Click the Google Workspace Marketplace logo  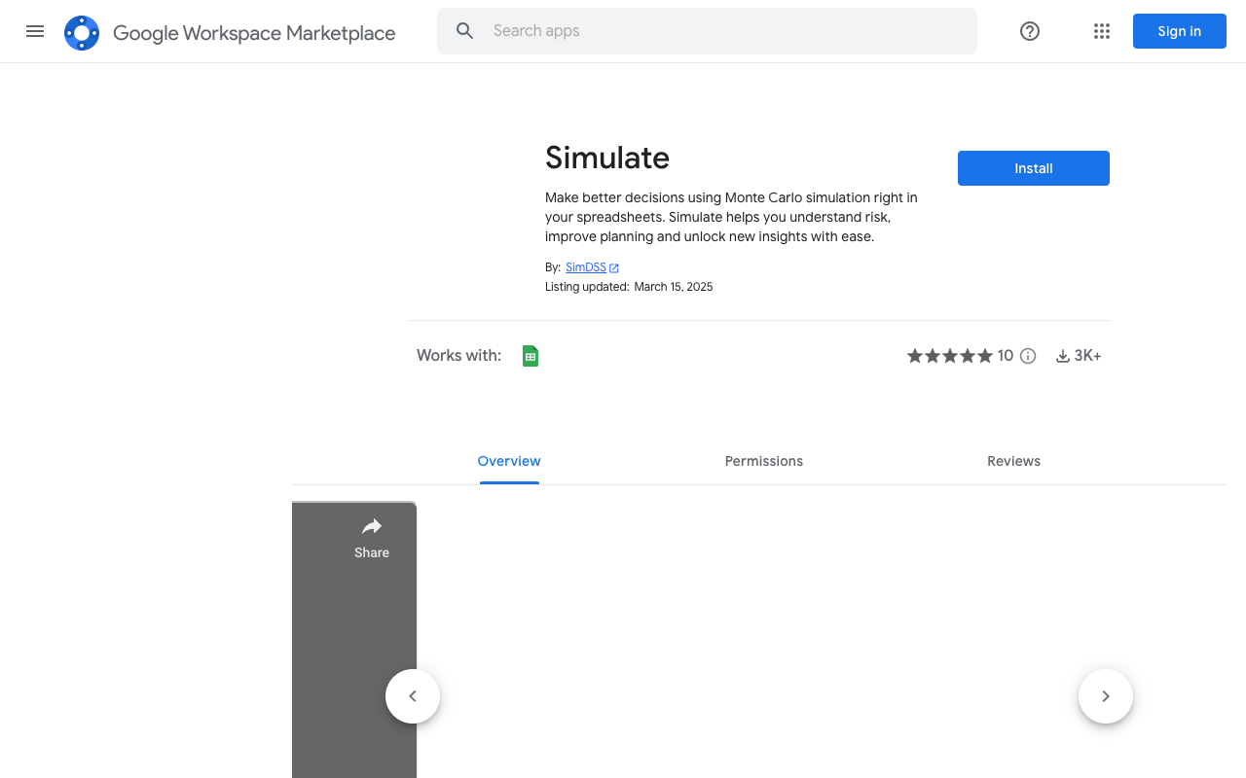pyautogui.click(x=82, y=33)
